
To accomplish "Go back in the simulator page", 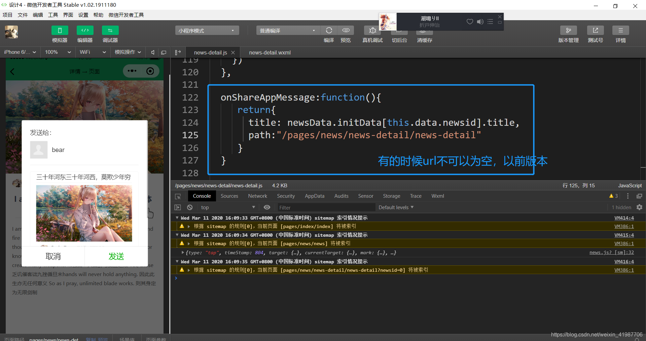I will click(x=12, y=71).
